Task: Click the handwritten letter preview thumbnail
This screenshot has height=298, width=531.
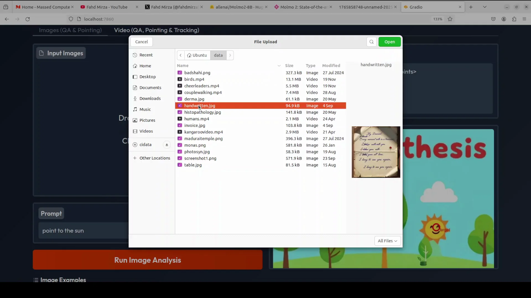Action: 376,152
